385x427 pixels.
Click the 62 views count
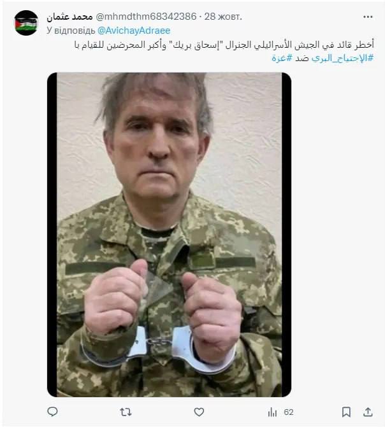click(288, 412)
